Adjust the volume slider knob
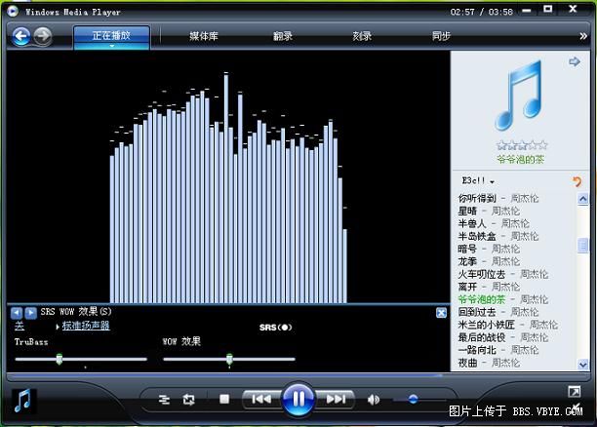Image resolution: width=597 pixels, height=427 pixels. click(x=413, y=400)
